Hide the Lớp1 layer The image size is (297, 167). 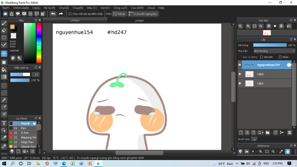pos(240,83)
